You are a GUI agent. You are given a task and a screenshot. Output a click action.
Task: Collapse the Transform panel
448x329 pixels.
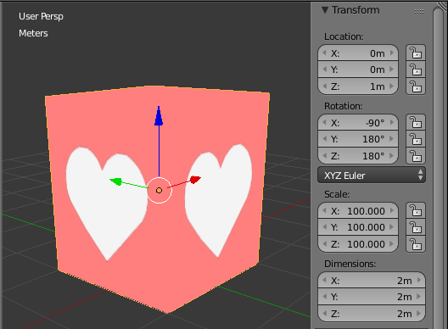(325, 10)
